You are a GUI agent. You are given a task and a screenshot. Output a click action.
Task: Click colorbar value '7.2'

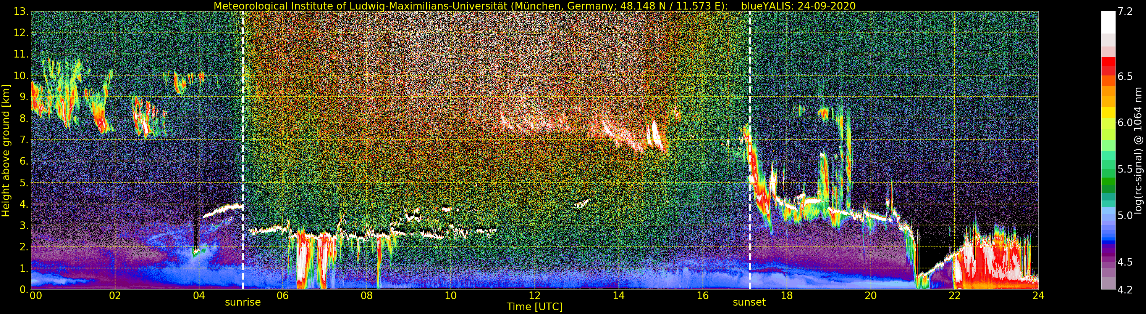1125,11
